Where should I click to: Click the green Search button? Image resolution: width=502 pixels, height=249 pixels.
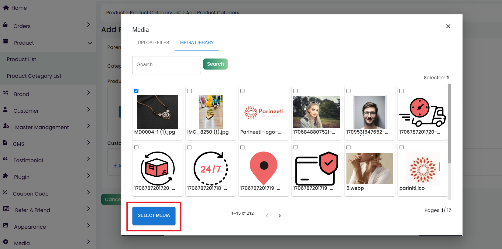click(x=215, y=64)
